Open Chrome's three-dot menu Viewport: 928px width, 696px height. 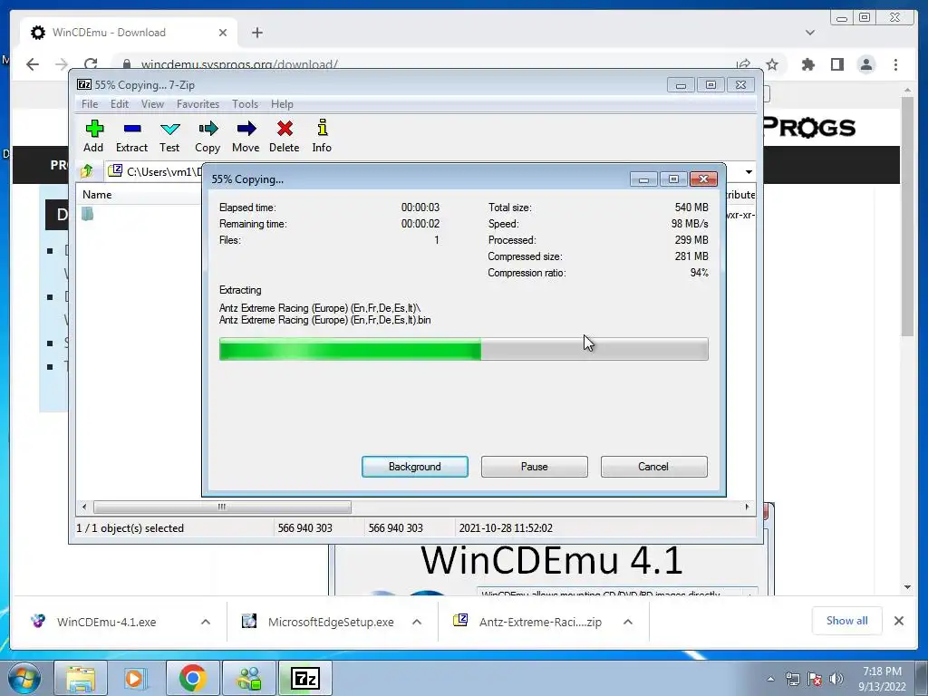point(895,64)
